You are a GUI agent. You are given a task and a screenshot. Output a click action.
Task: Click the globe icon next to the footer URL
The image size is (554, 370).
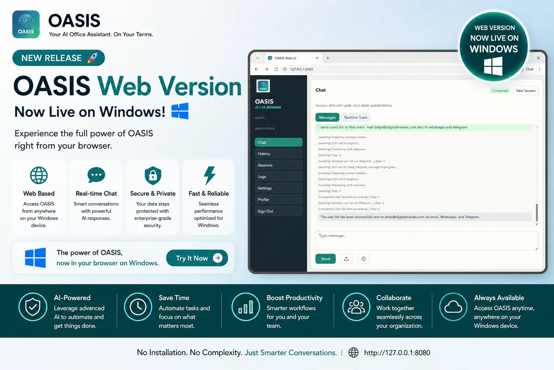pyautogui.click(x=353, y=353)
